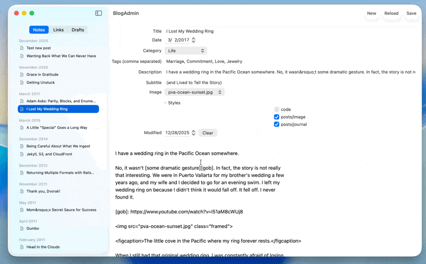Toggle the code style checkbox
The image size is (426, 264).
click(276, 110)
